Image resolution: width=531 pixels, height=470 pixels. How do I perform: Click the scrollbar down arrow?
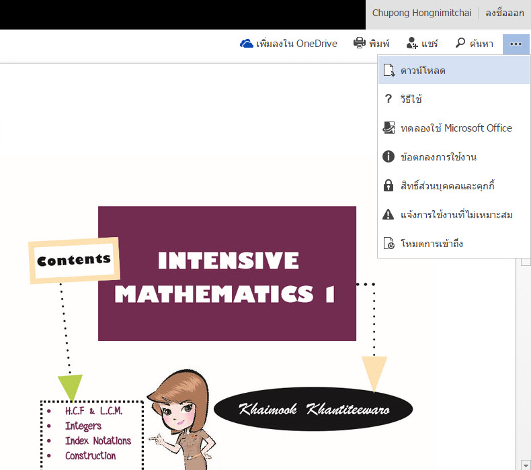point(526,464)
